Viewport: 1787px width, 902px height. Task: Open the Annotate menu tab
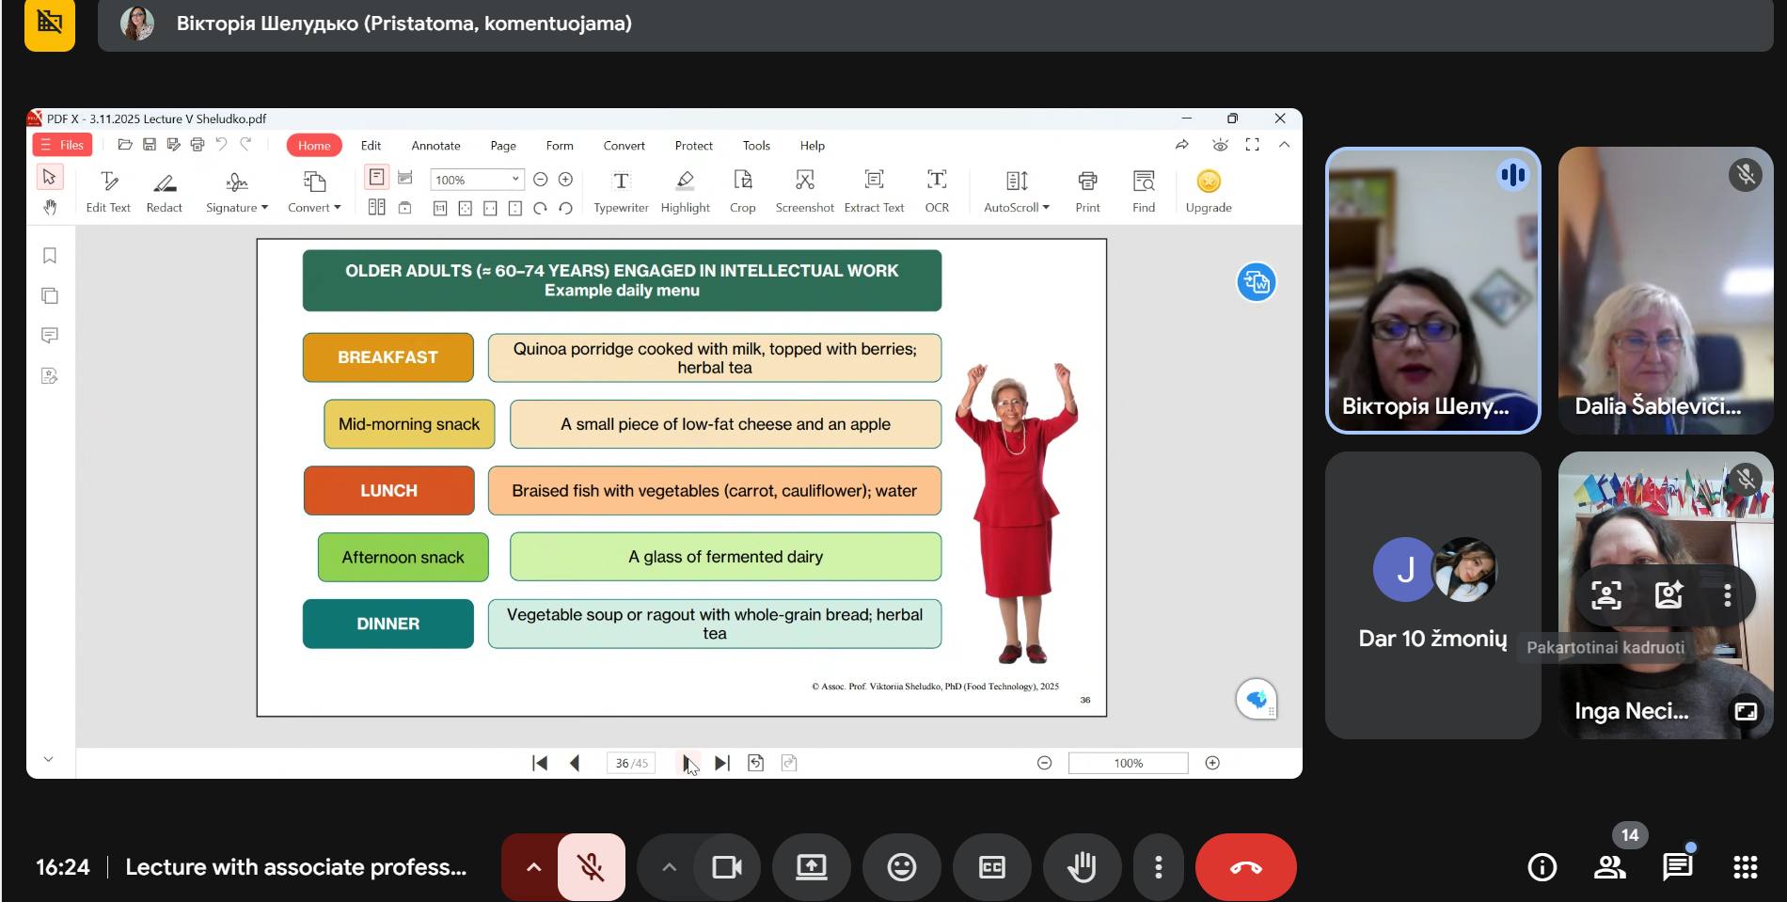(x=435, y=146)
